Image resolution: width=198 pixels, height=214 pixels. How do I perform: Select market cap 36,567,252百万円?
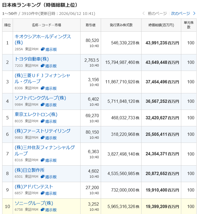coord(162,101)
